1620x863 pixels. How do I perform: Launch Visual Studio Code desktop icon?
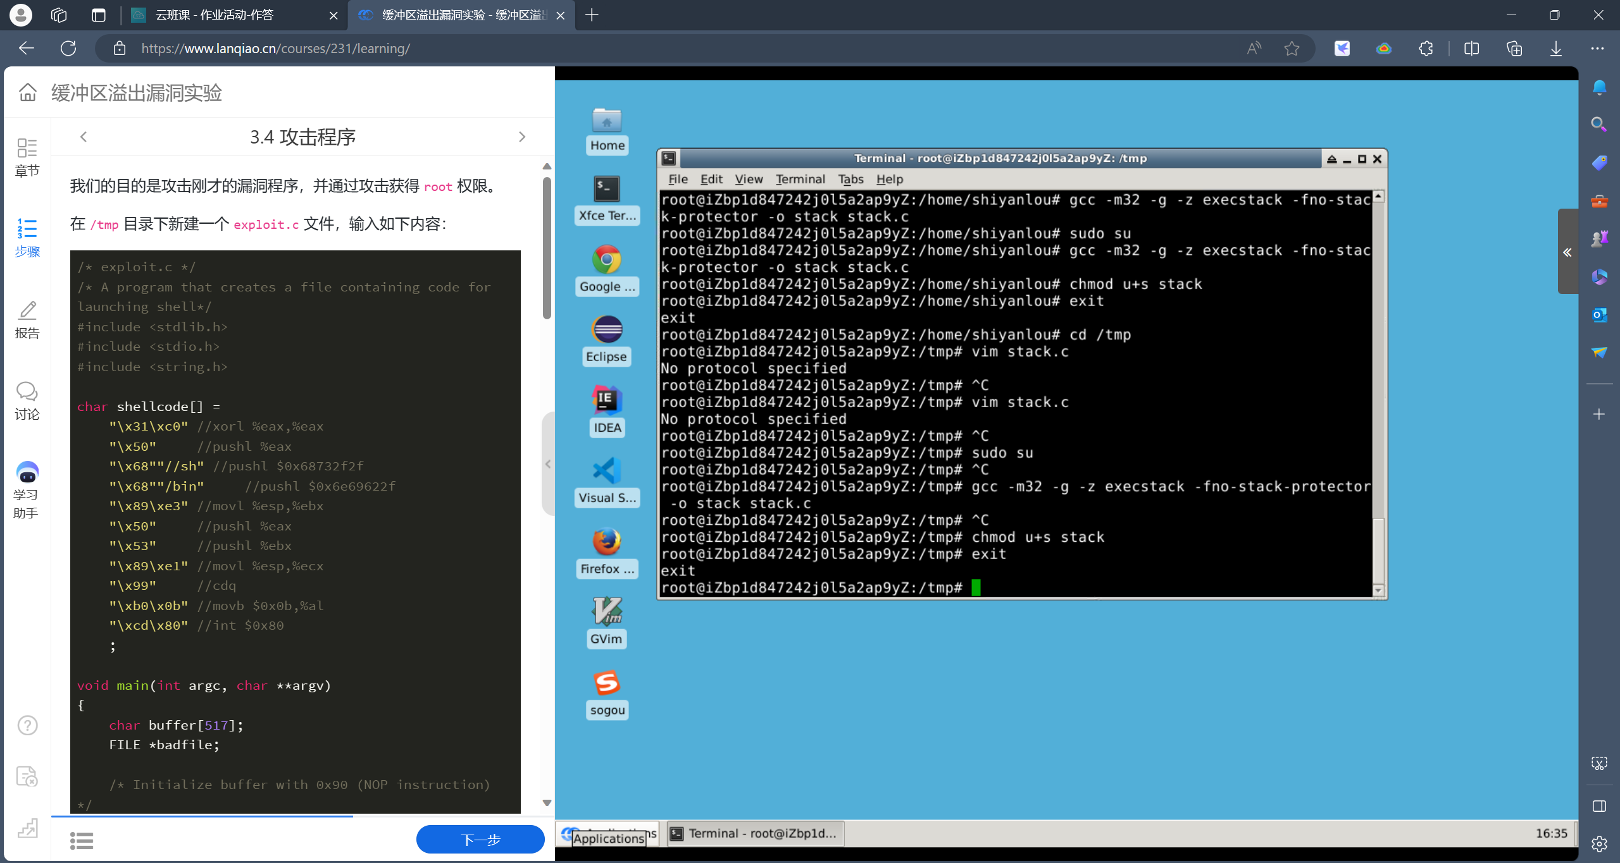pyautogui.click(x=607, y=472)
